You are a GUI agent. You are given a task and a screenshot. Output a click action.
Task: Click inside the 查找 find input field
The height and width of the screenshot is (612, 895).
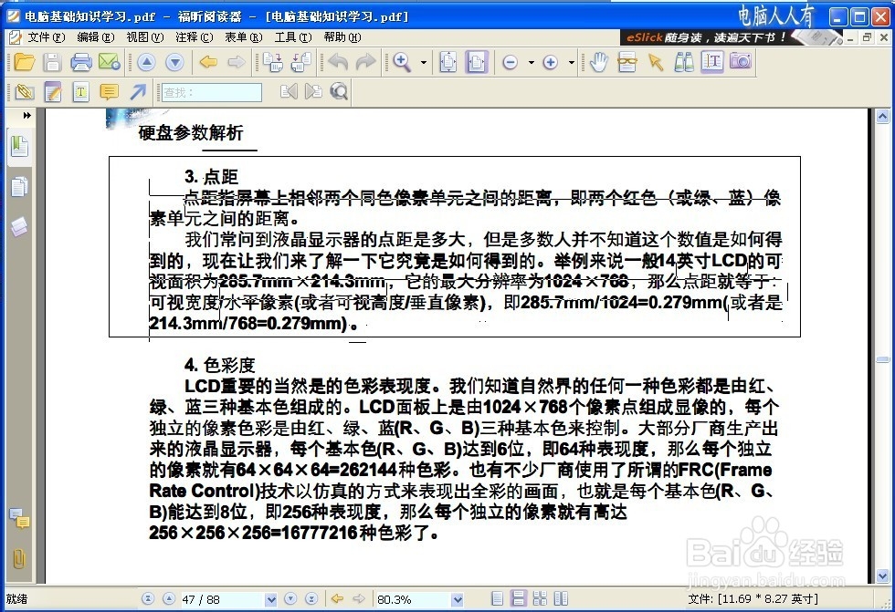[210, 91]
